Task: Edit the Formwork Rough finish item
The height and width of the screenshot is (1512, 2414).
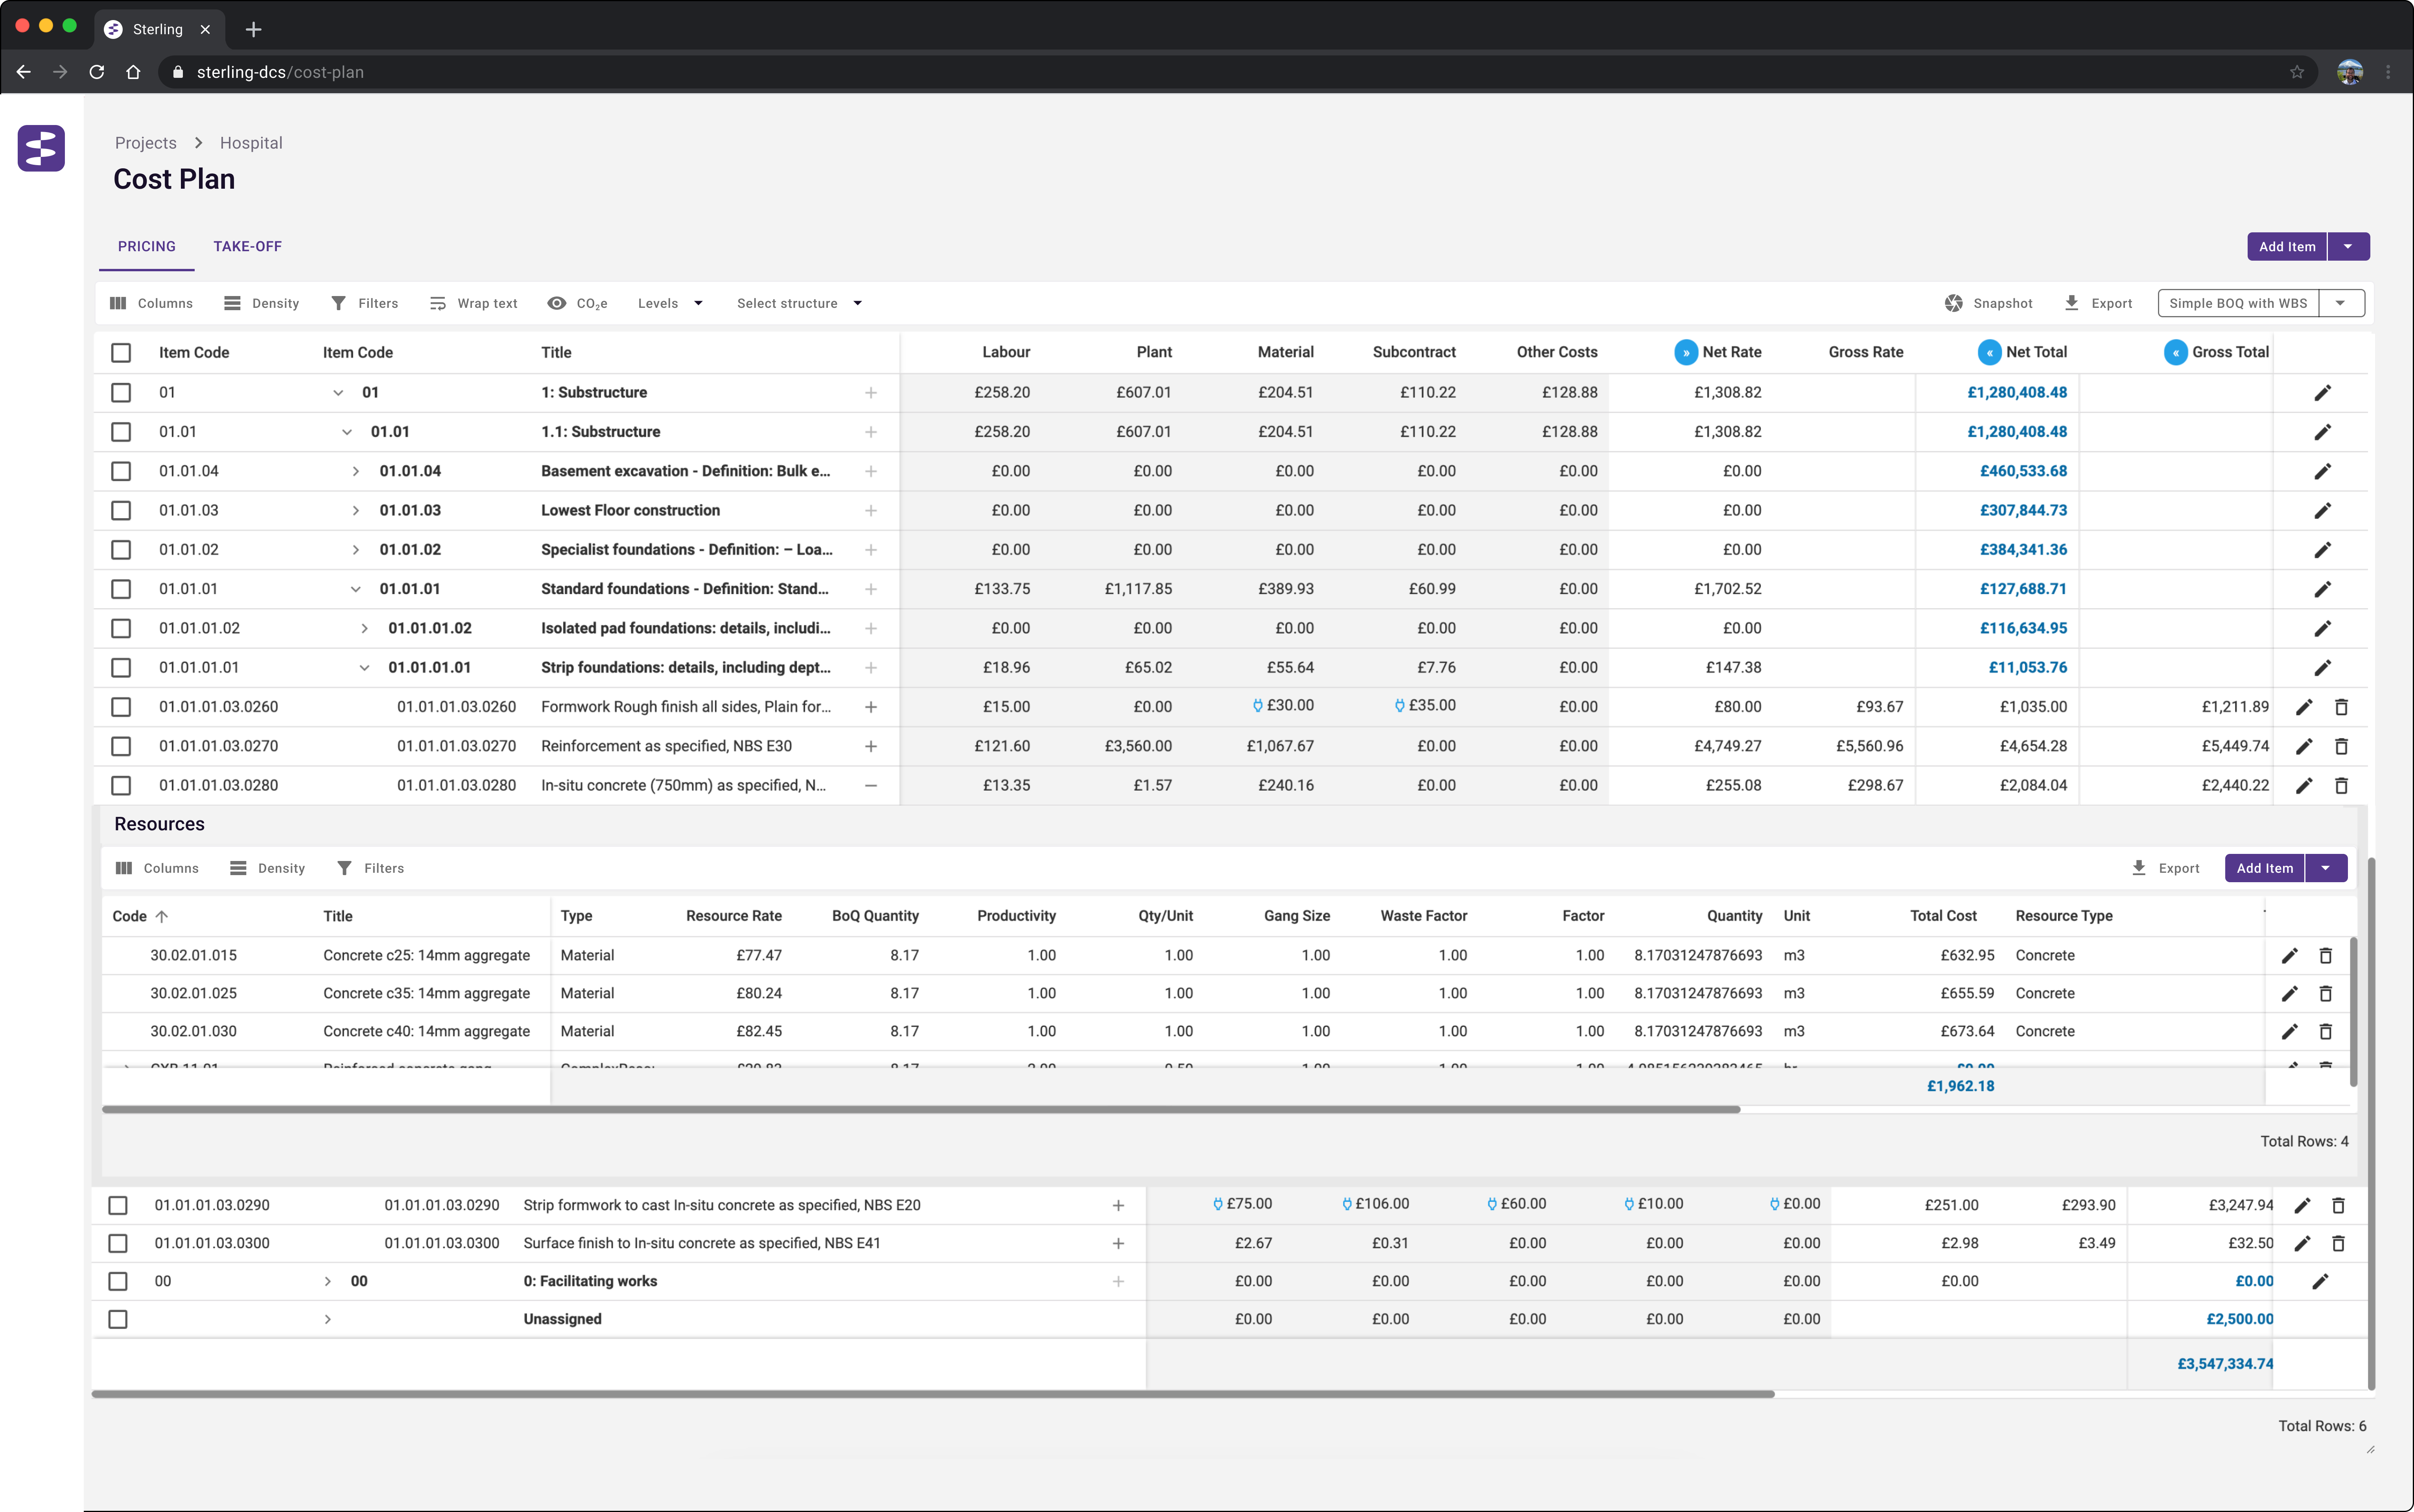Action: 2304,707
